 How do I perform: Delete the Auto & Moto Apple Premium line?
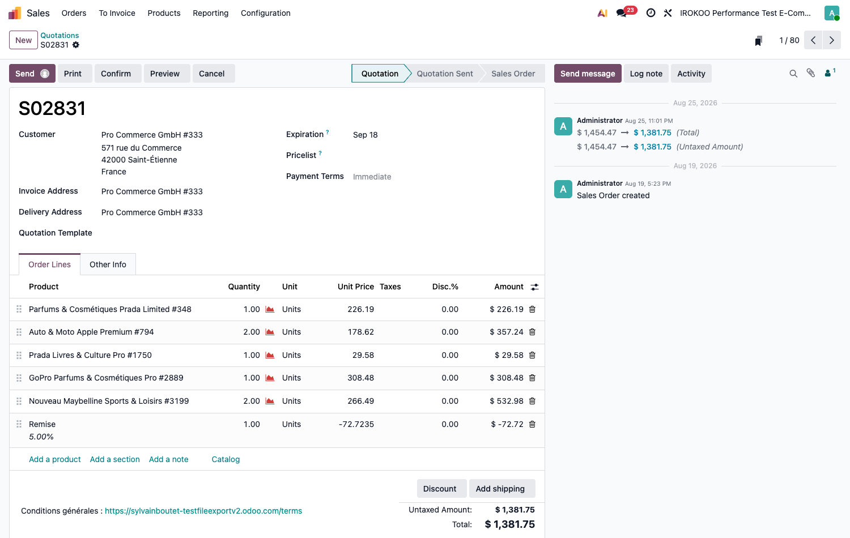click(533, 332)
